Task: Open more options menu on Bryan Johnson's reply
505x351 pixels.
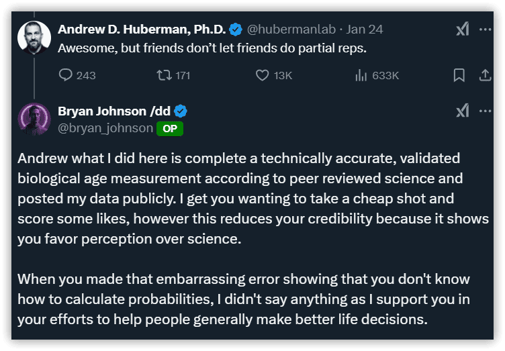Action: point(485,111)
